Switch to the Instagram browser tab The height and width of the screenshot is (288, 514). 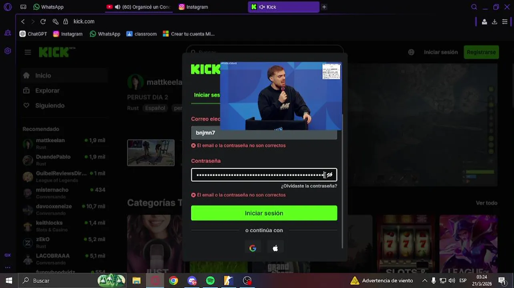pos(193,7)
